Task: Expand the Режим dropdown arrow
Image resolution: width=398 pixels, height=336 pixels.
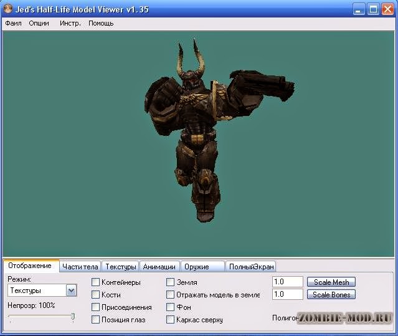Action: point(72,290)
